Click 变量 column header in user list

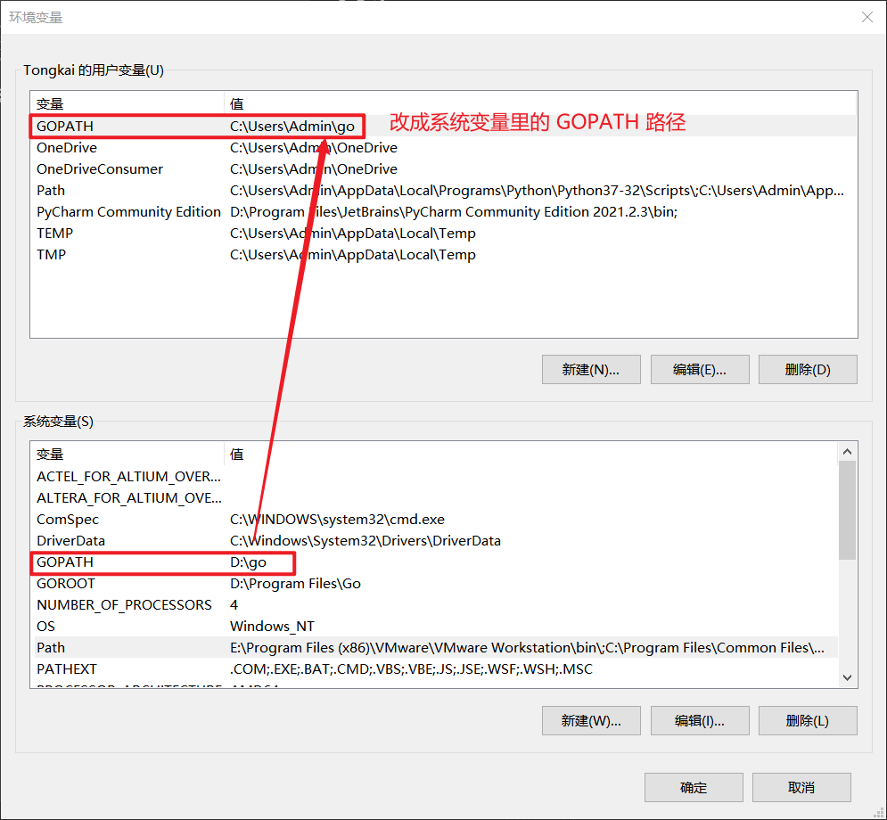click(127, 104)
